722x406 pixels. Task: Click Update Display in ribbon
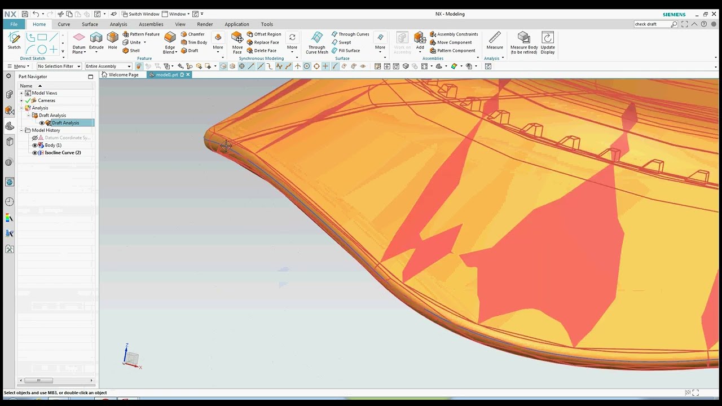point(548,43)
